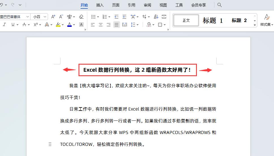
Task: Apply superscript X² formatting
Action: (36, 25)
